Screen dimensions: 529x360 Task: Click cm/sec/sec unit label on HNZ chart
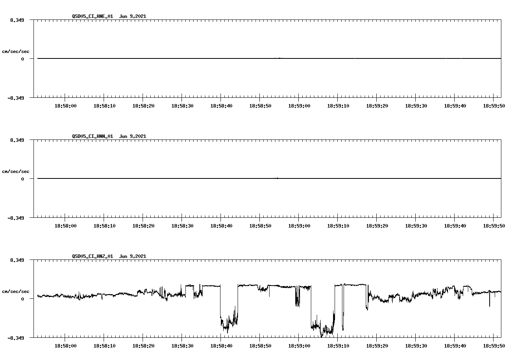(x=16, y=291)
